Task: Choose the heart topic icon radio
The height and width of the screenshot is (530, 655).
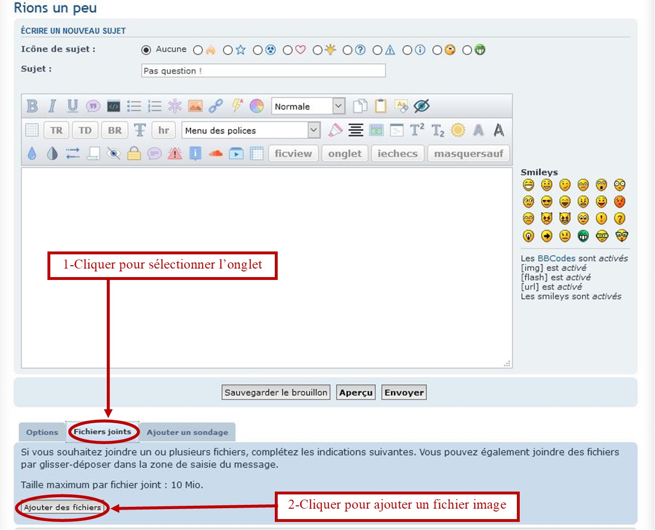Action: pyautogui.click(x=288, y=50)
